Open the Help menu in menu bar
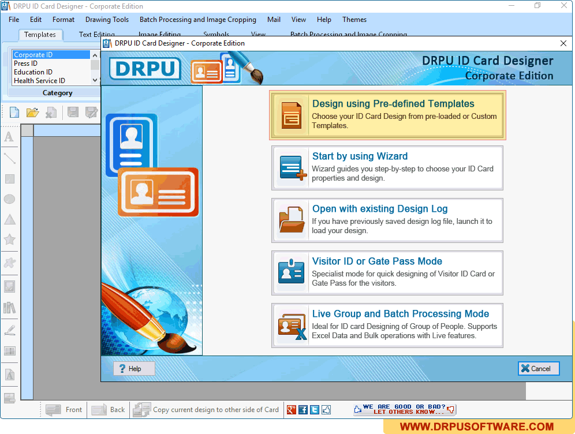 [324, 20]
